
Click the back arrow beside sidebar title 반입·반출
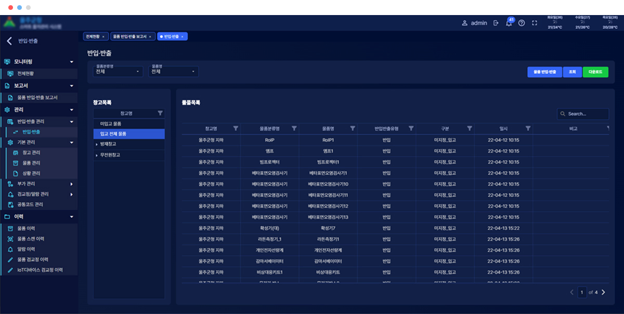(9, 41)
